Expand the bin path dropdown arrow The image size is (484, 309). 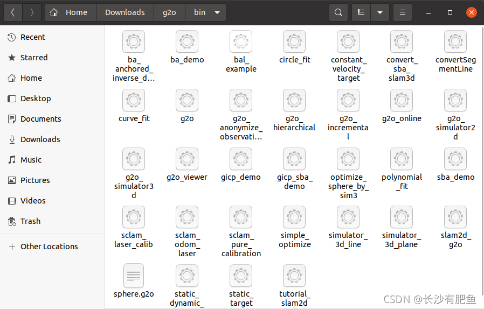point(217,12)
